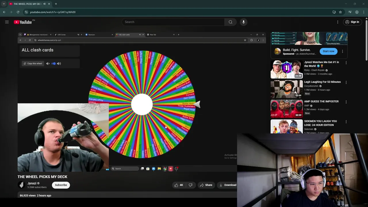Open the Chrome tab search chevron
Image resolution: width=368 pixels, height=207 pixels.
(4, 4)
